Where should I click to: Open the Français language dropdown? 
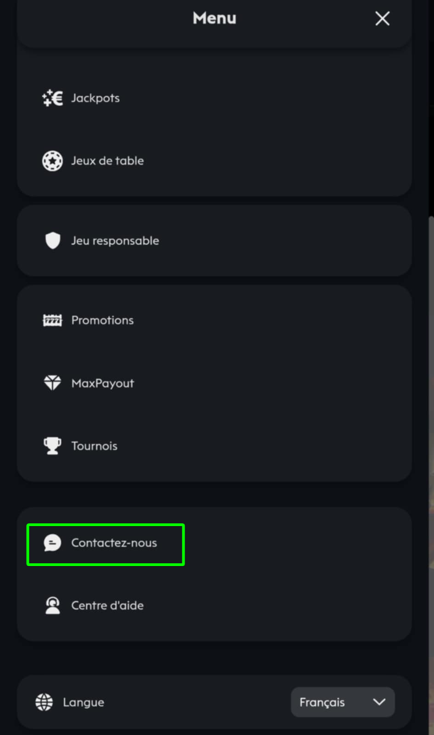322,702
